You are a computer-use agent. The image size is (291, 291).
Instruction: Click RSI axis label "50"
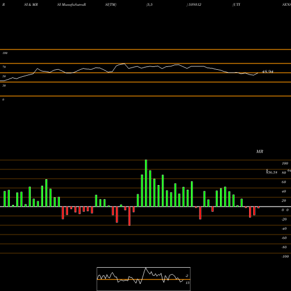[4, 76]
